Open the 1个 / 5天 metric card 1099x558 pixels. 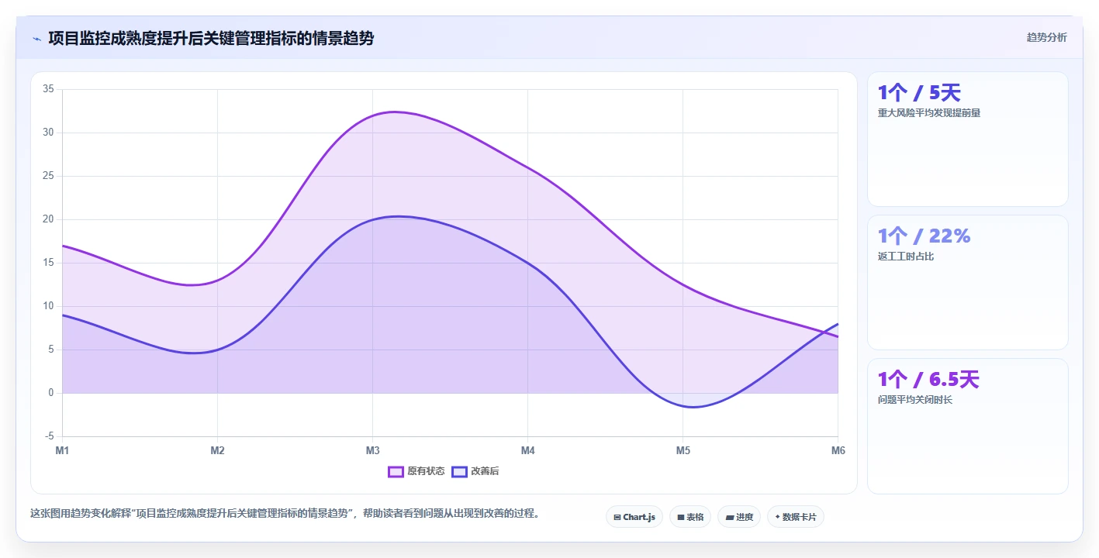coord(968,139)
